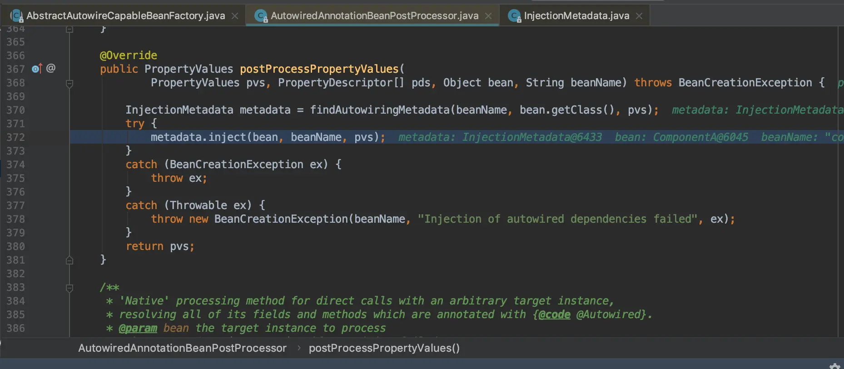The height and width of the screenshot is (369, 844).
Task: Close the AbstractAutowireCapableBeanFactory.java tab
Action: point(235,16)
